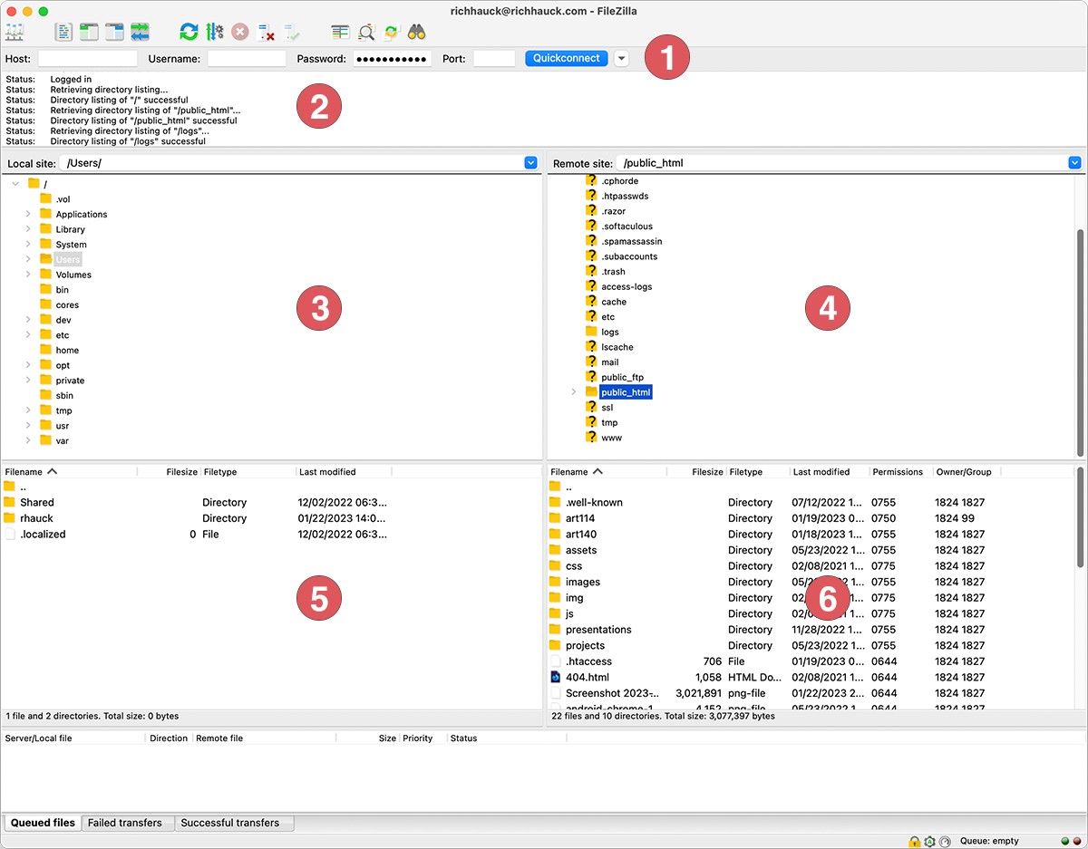Cancel the current operation

tap(238, 32)
